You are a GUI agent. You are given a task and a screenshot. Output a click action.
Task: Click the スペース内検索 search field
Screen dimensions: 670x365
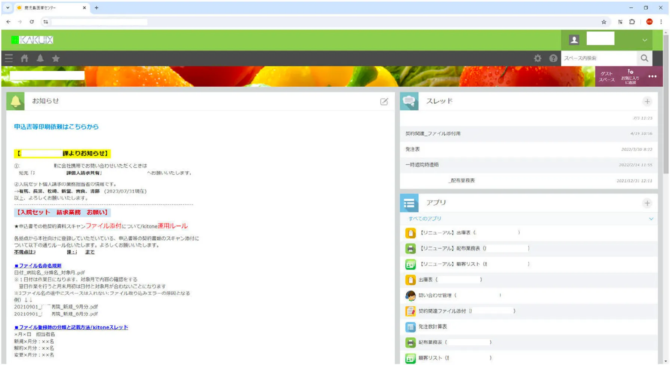pos(598,58)
